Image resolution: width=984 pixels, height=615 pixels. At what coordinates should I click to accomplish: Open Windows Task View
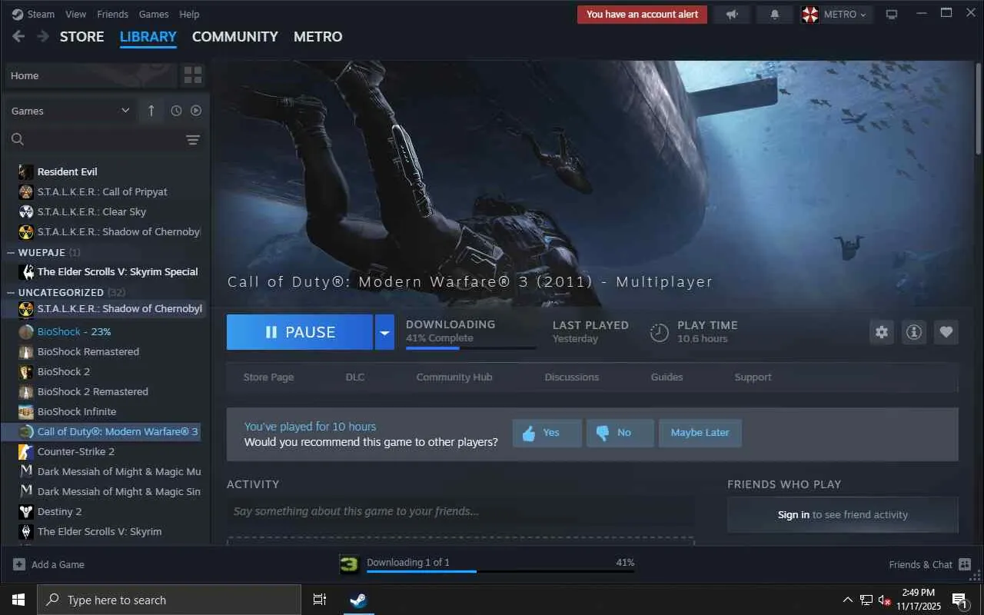coord(320,600)
